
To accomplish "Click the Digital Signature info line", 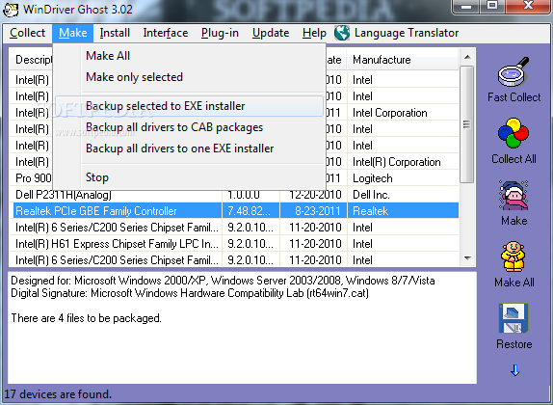I will [x=190, y=293].
